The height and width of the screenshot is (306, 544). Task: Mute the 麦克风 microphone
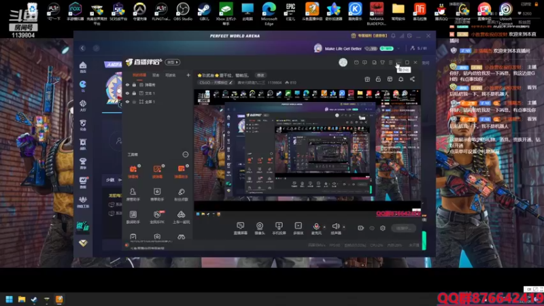pyautogui.click(x=316, y=228)
